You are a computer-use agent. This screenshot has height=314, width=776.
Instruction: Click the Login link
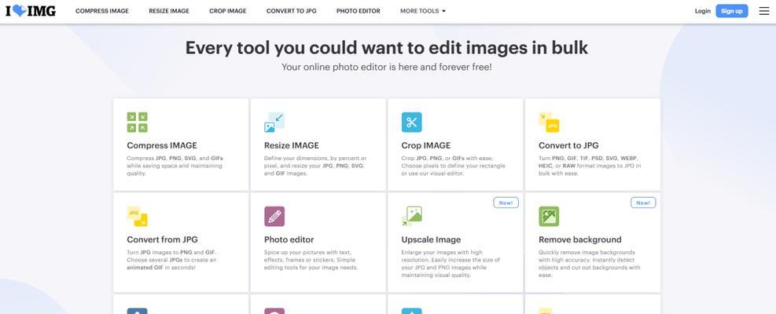702,11
